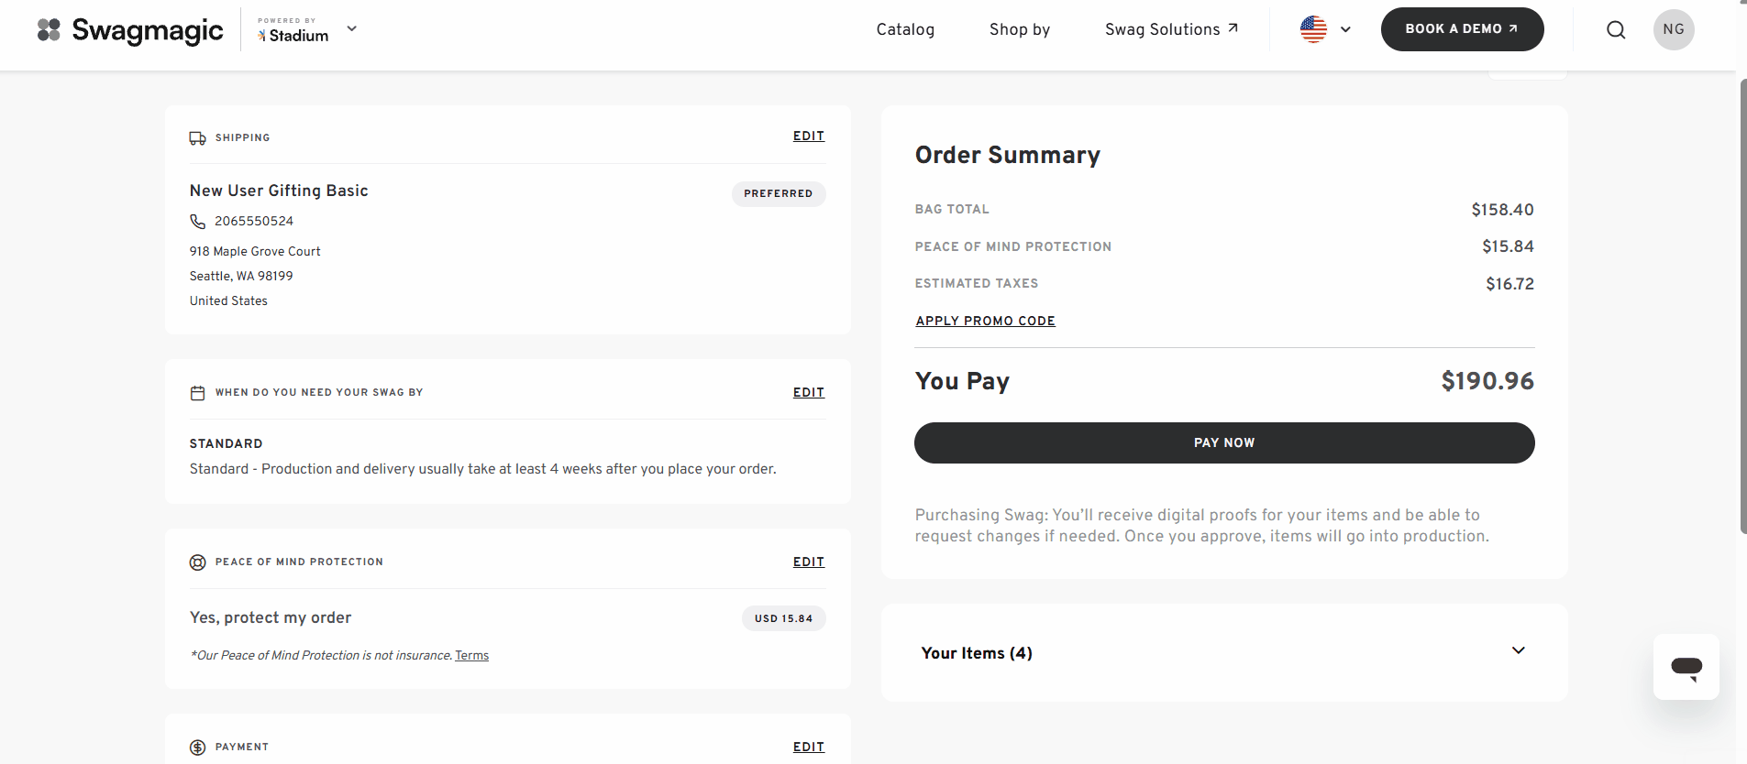Edit the swag delivery date section
Screen dimensions: 1747x764
pyautogui.click(x=809, y=393)
